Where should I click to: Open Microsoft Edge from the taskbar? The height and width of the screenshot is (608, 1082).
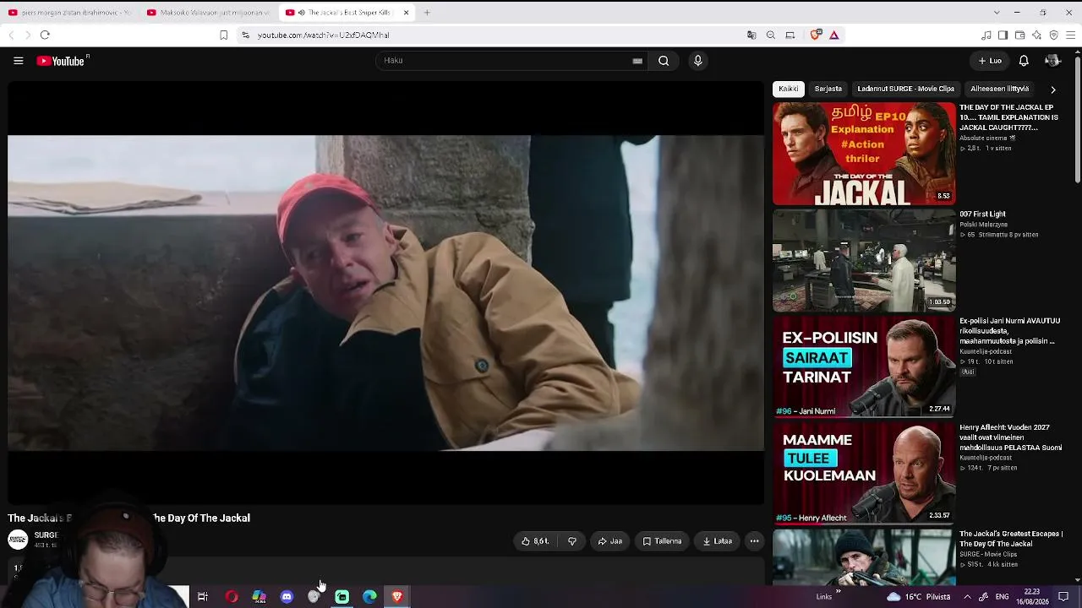coord(369,597)
